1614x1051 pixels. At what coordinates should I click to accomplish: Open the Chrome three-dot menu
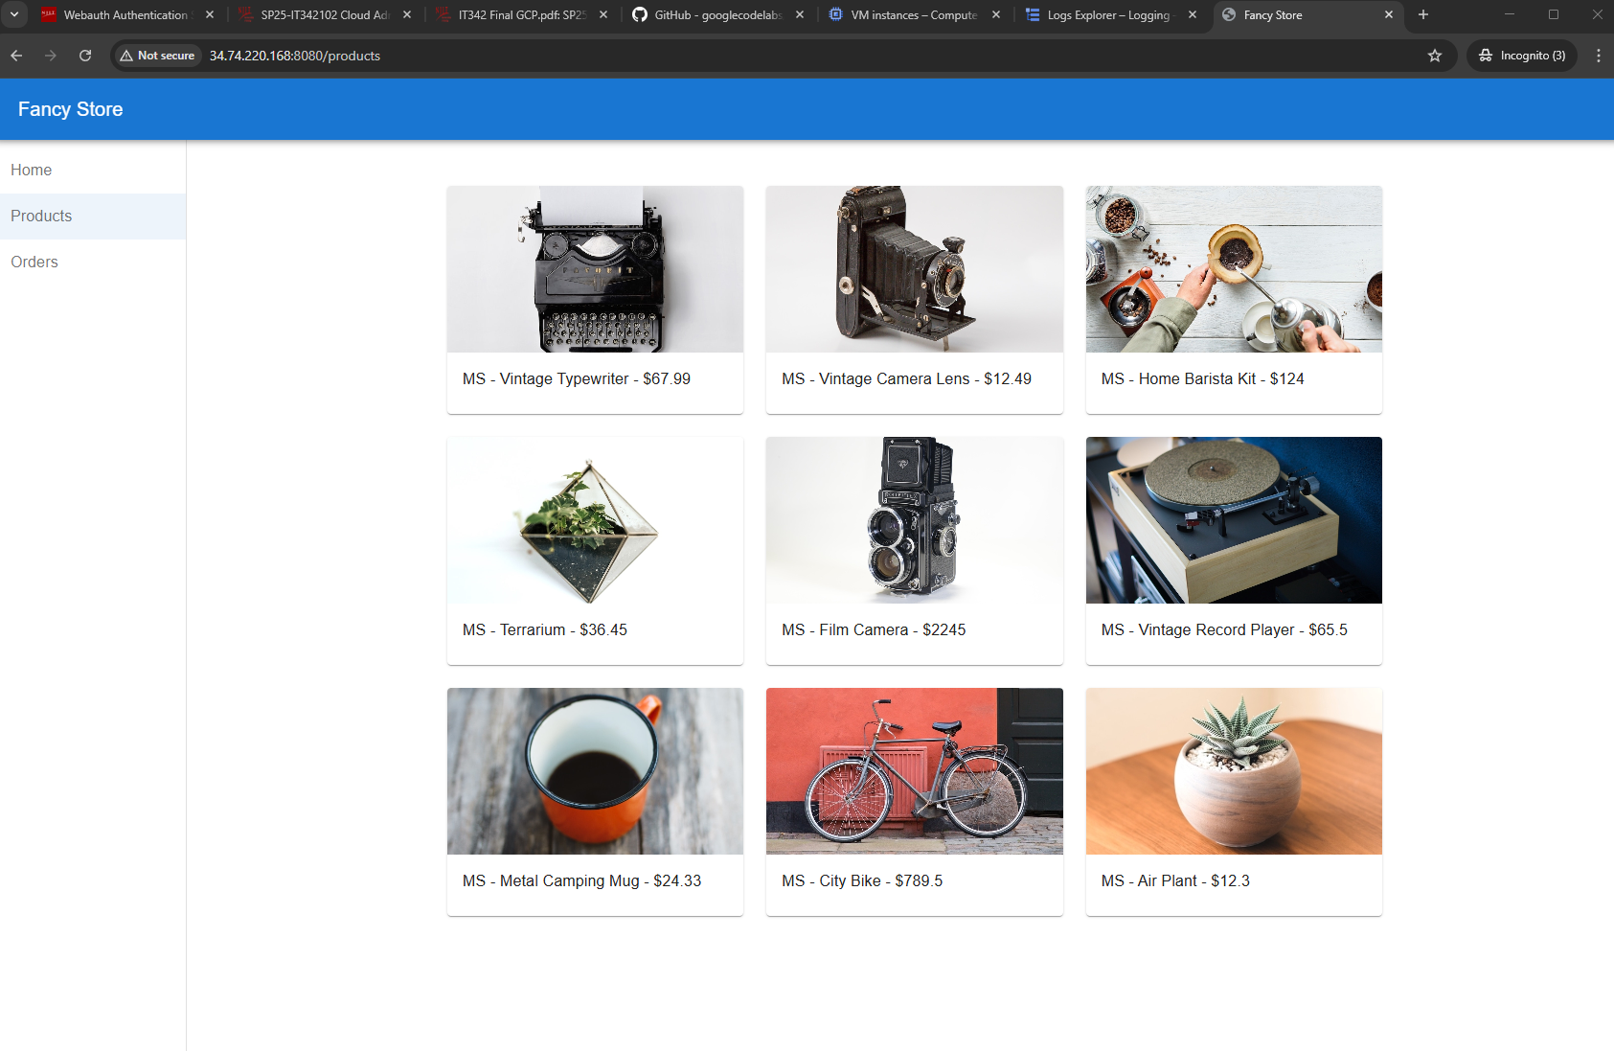[1598, 56]
